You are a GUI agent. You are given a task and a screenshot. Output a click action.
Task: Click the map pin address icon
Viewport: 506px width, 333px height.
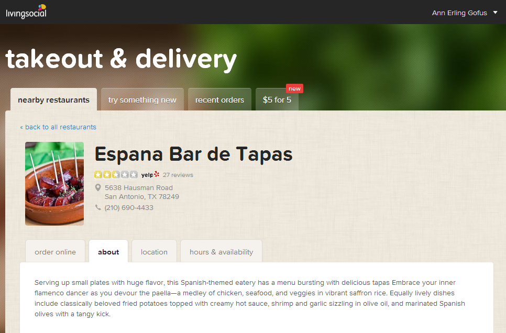(x=98, y=187)
